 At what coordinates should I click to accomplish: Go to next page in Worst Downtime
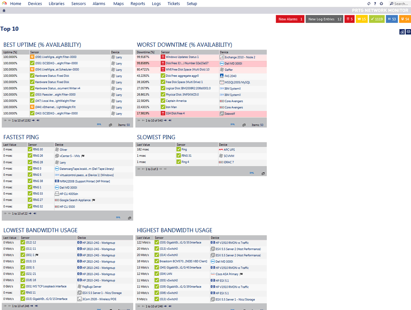tap(165, 120)
